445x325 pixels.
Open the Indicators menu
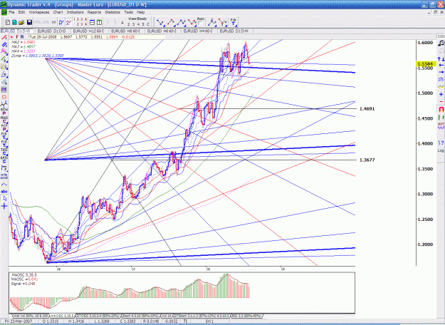click(75, 12)
